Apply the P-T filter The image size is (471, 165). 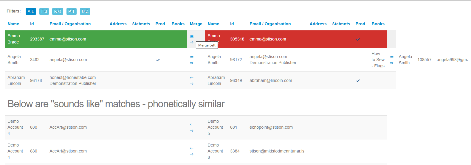tap(72, 11)
